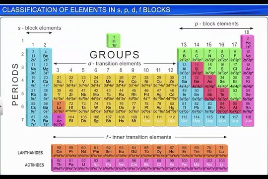Click the Gadolinium (Gd) cell
Screen dimensions: 268x179
(134, 151)
